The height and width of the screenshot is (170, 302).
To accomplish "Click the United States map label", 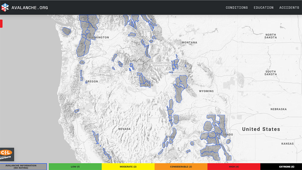I will pyautogui.click(x=261, y=129).
